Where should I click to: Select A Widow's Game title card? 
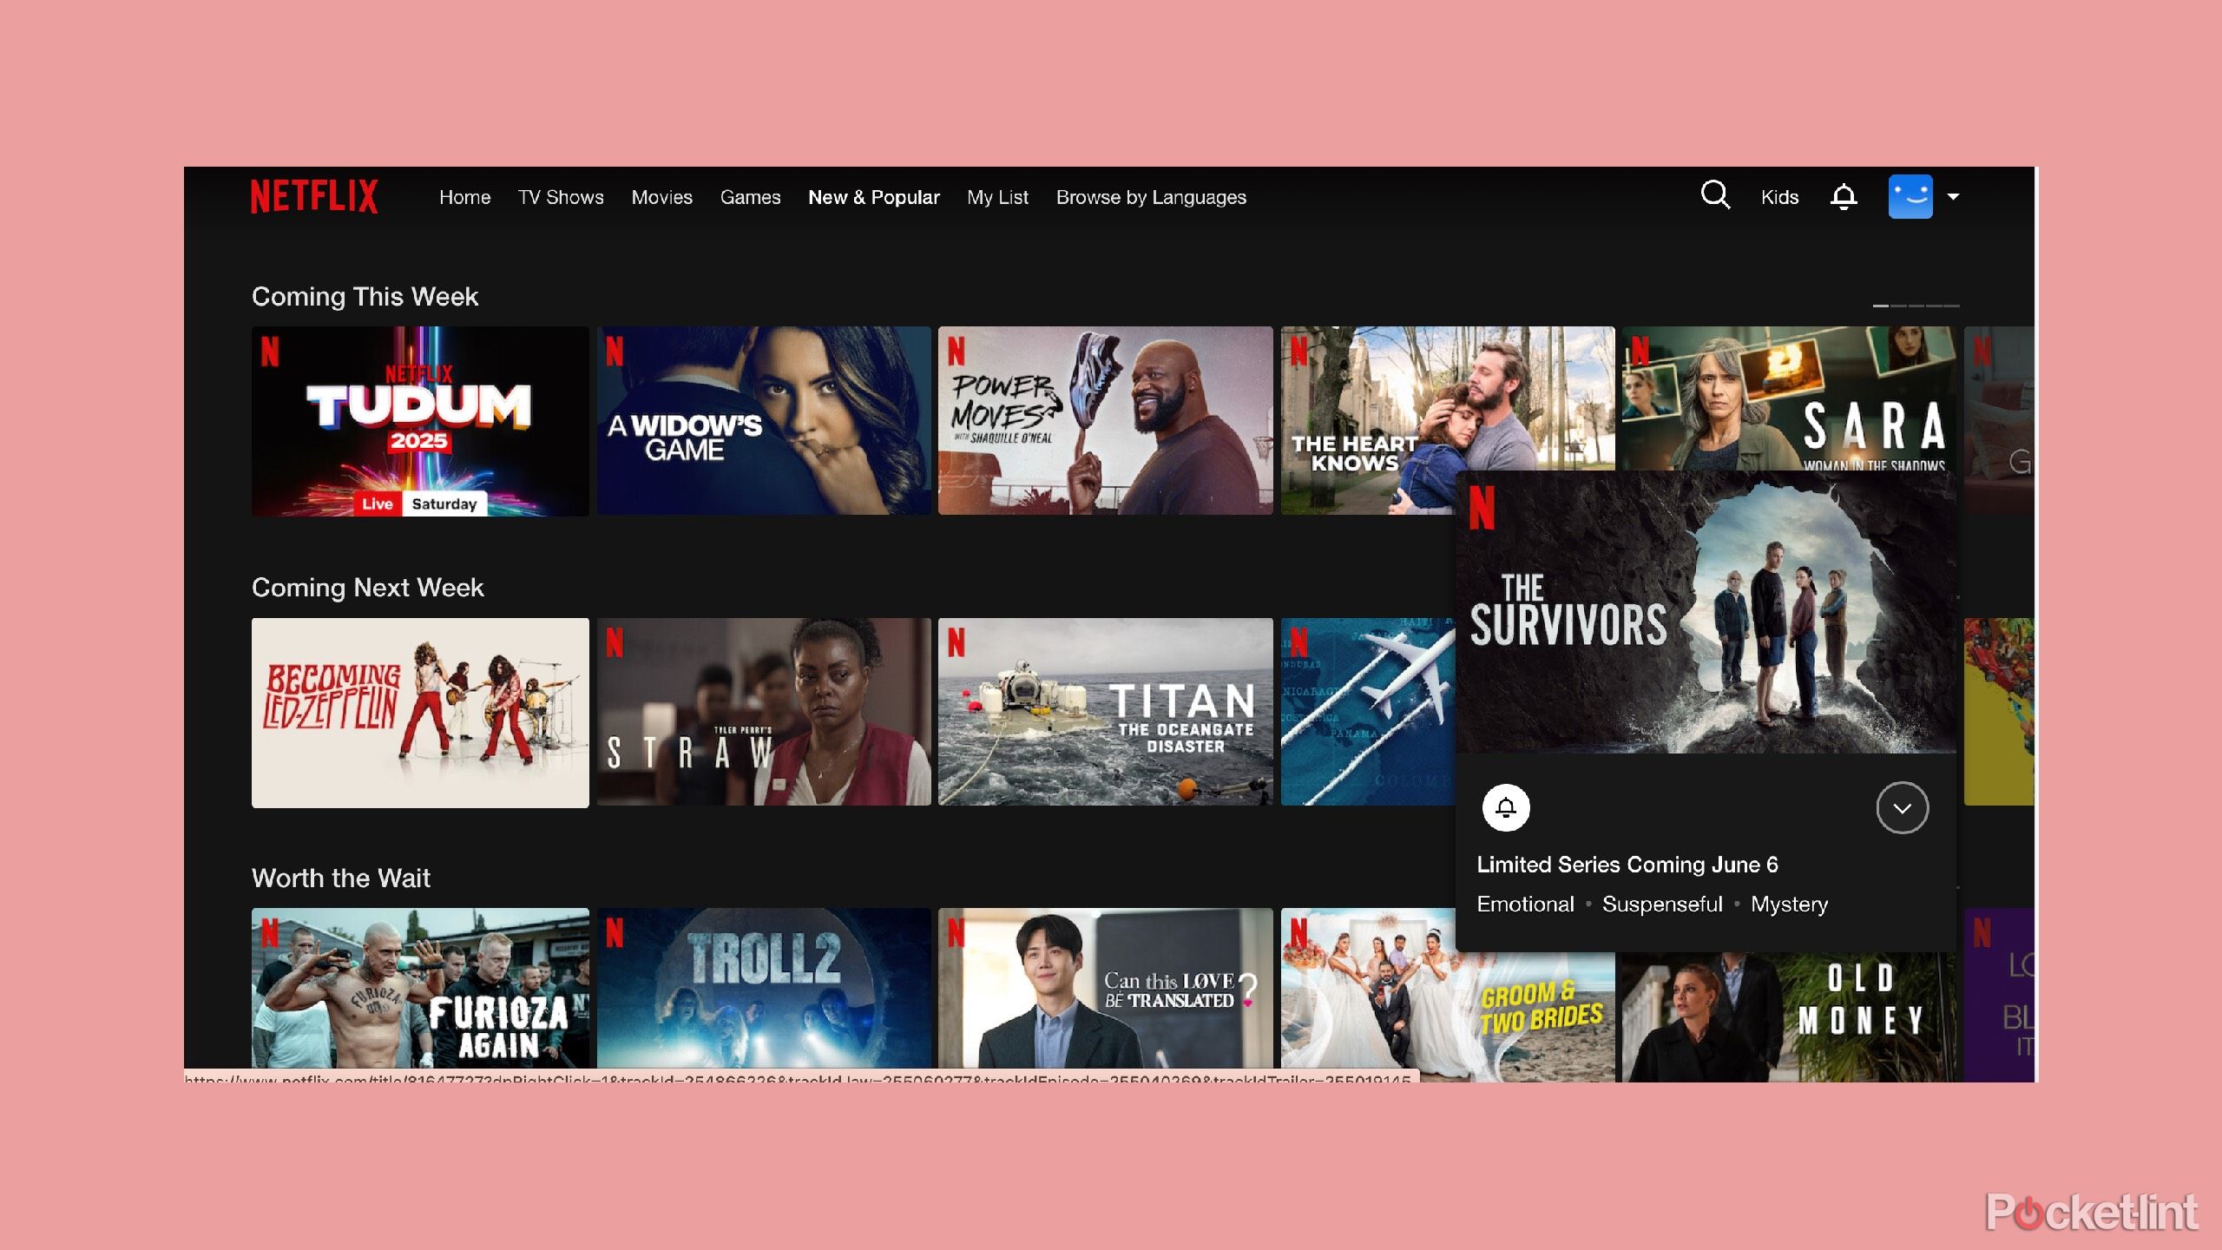tap(764, 421)
